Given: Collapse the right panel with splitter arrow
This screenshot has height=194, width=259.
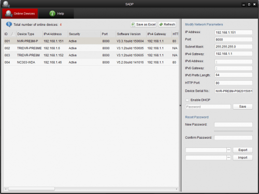Looking at the screenshot, I should click(x=180, y=106).
